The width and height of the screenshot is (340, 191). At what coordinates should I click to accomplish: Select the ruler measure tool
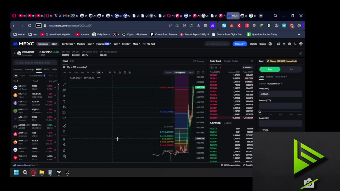click(x=64, y=126)
